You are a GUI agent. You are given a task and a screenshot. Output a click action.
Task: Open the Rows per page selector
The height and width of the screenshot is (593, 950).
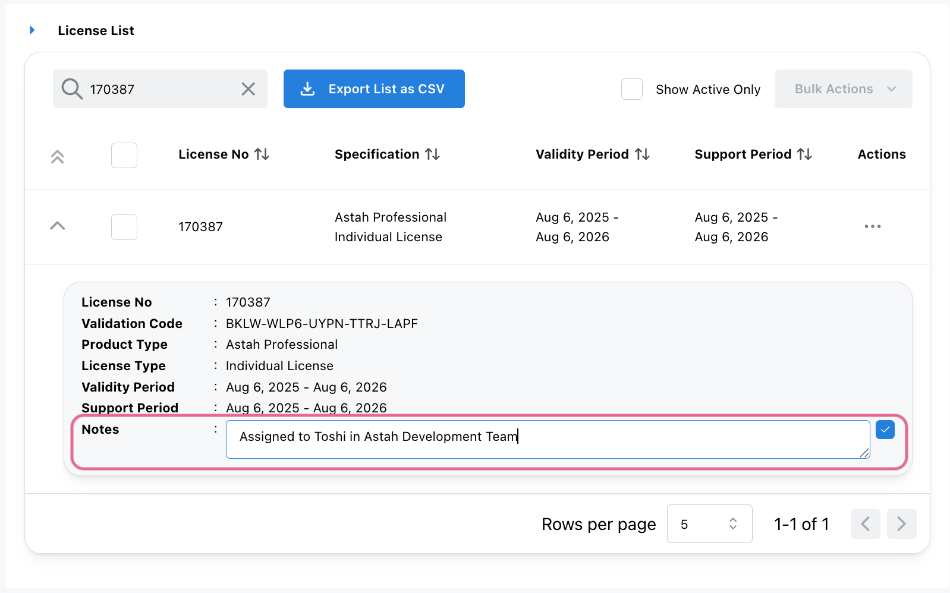710,524
